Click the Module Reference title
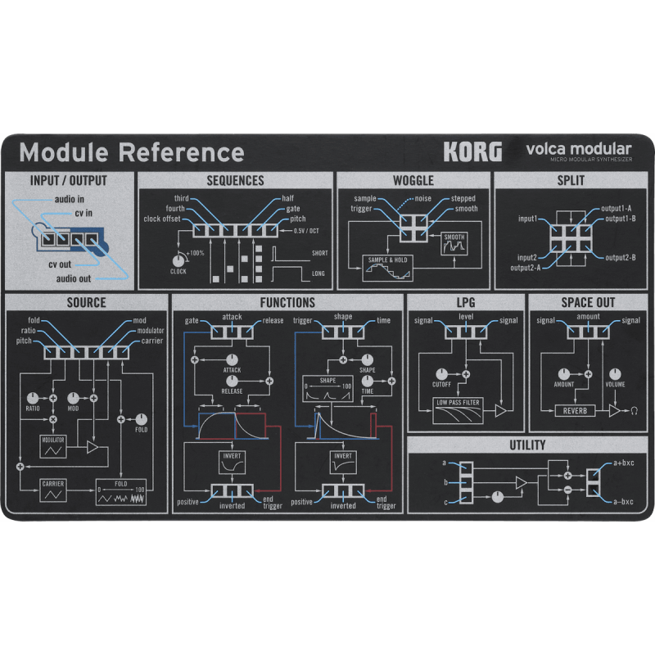 point(132,152)
